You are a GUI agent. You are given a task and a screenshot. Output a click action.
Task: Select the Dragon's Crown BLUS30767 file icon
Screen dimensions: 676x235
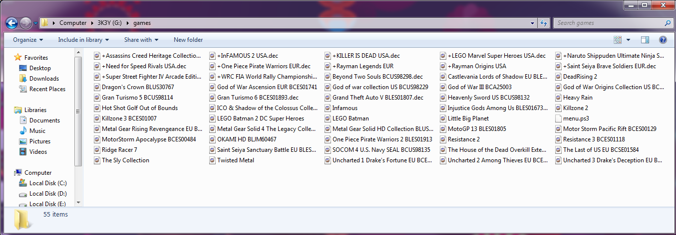pyautogui.click(x=97, y=87)
